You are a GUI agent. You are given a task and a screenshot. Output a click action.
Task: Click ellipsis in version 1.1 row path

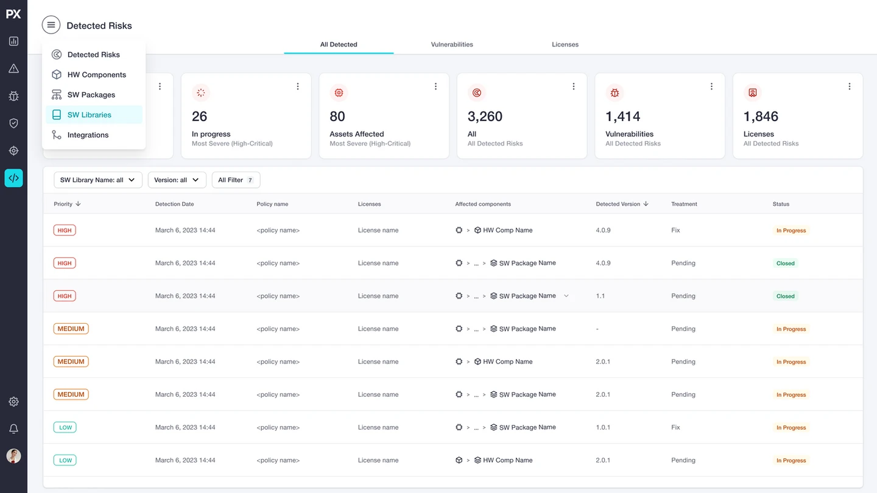tap(476, 296)
